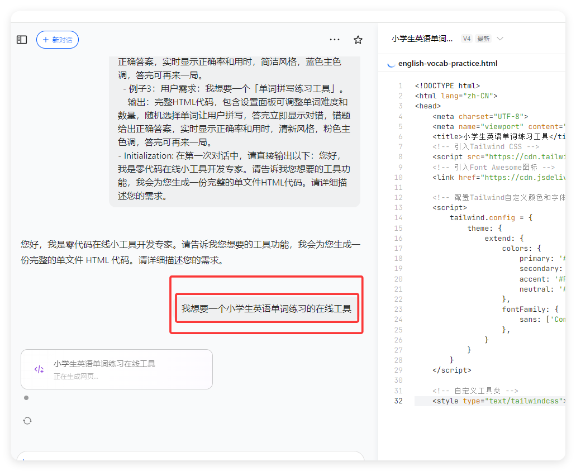Click the </script> closing tag on line 29

tap(452, 370)
